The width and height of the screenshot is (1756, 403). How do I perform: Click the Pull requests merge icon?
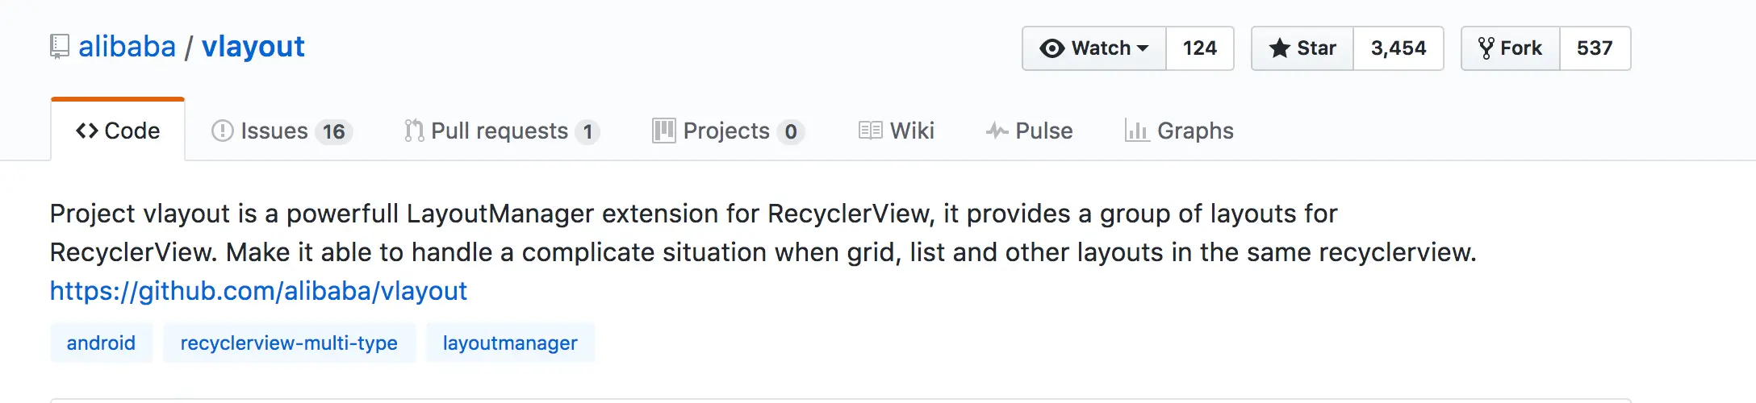414,131
